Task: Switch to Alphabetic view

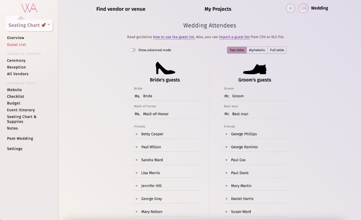Action: [x=257, y=50]
